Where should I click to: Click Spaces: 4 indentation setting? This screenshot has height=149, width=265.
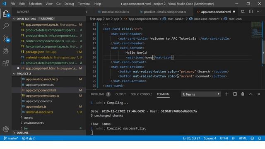(210, 138)
